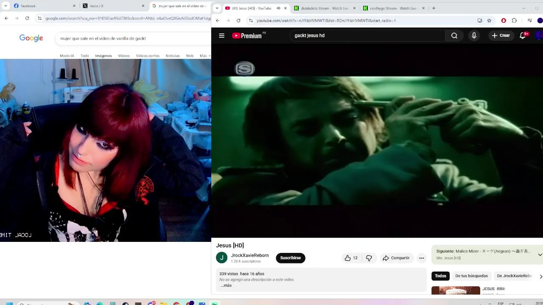Open the video's three-dot more actions
Image resolution: width=543 pixels, height=305 pixels.
pyautogui.click(x=422, y=258)
